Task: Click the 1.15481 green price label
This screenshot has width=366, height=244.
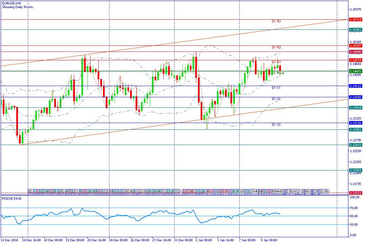Action: pos(355,30)
